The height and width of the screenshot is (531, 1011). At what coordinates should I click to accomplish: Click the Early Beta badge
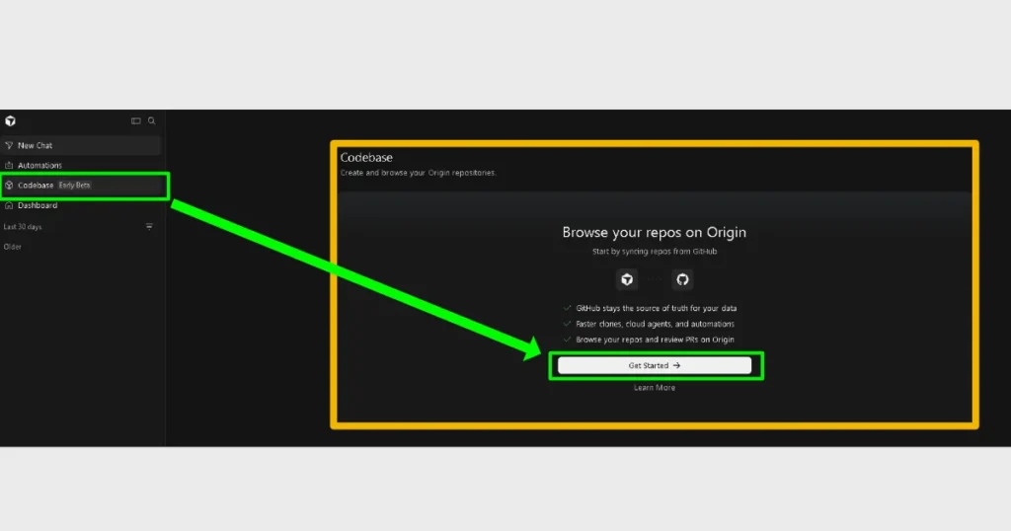[74, 186]
